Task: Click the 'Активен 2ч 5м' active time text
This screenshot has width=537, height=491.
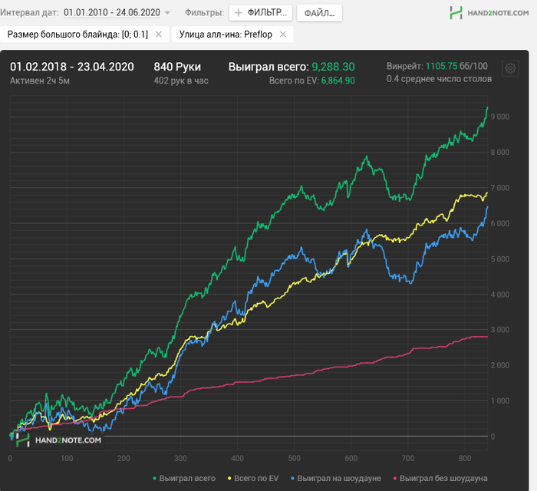Action: click(x=40, y=81)
